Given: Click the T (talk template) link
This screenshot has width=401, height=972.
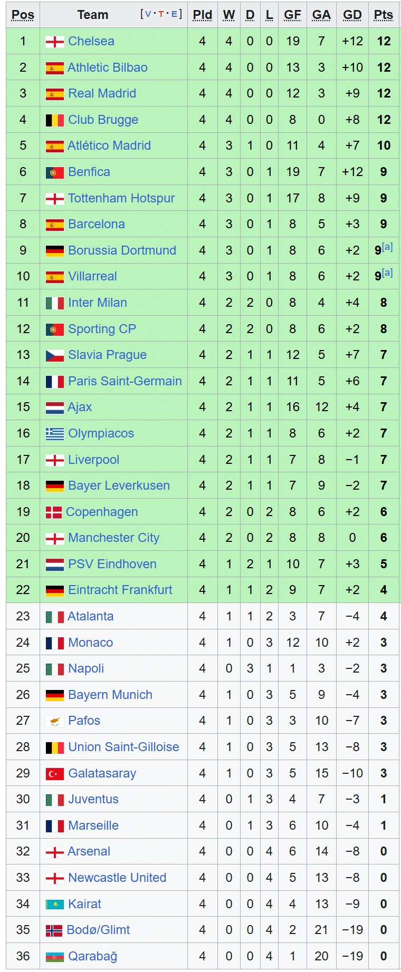Looking at the screenshot, I should pyautogui.click(x=160, y=14).
